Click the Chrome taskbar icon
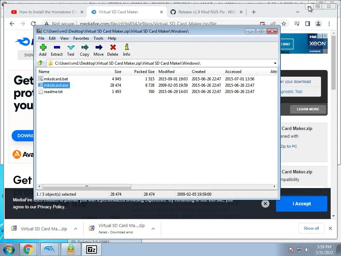 28,249
